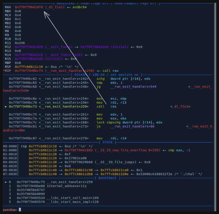Select the internal_addseverity backtrace frame
Screen dimensions: 219x214
point(67,186)
